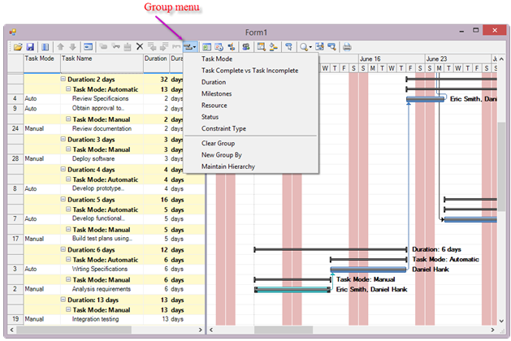Click the filter funnel toolbar icon
The height and width of the screenshot is (341, 511).
tap(288, 47)
